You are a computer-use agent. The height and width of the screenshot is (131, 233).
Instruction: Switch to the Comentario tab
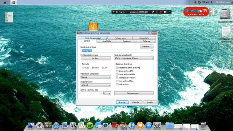[x=144, y=38]
